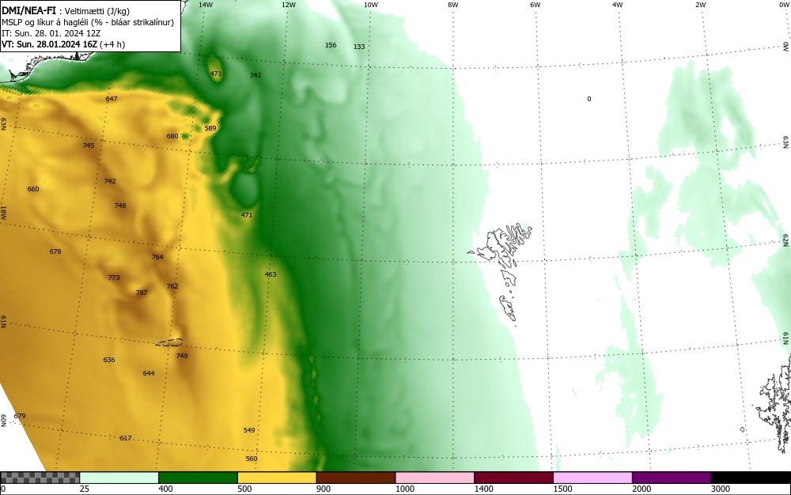This screenshot has height=495, width=791.
Task: Click the dark purple 2000–3000 legend swatch
Action: pyautogui.click(x=672, y=478)
